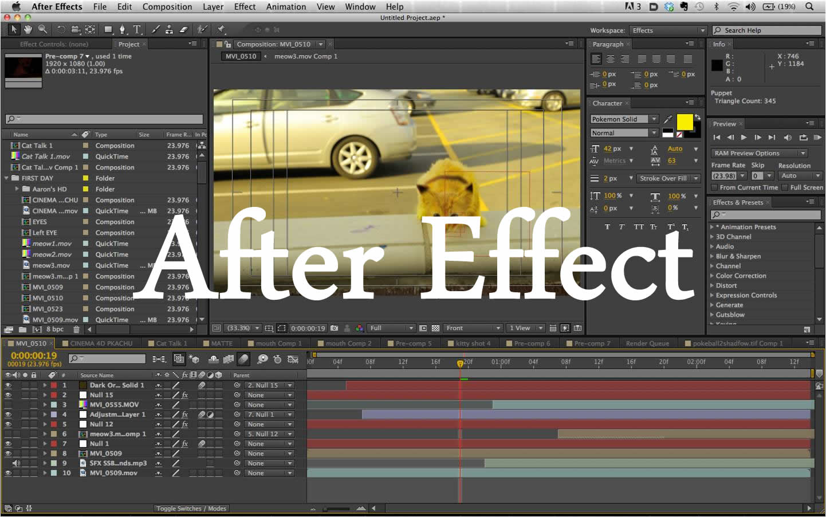The image size is (826, 517).
Task: Click the Brainstorm icon in timeline
Action: tap(262, 359)
